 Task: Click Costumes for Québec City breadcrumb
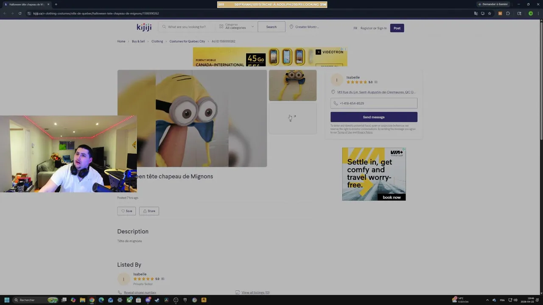187,42
